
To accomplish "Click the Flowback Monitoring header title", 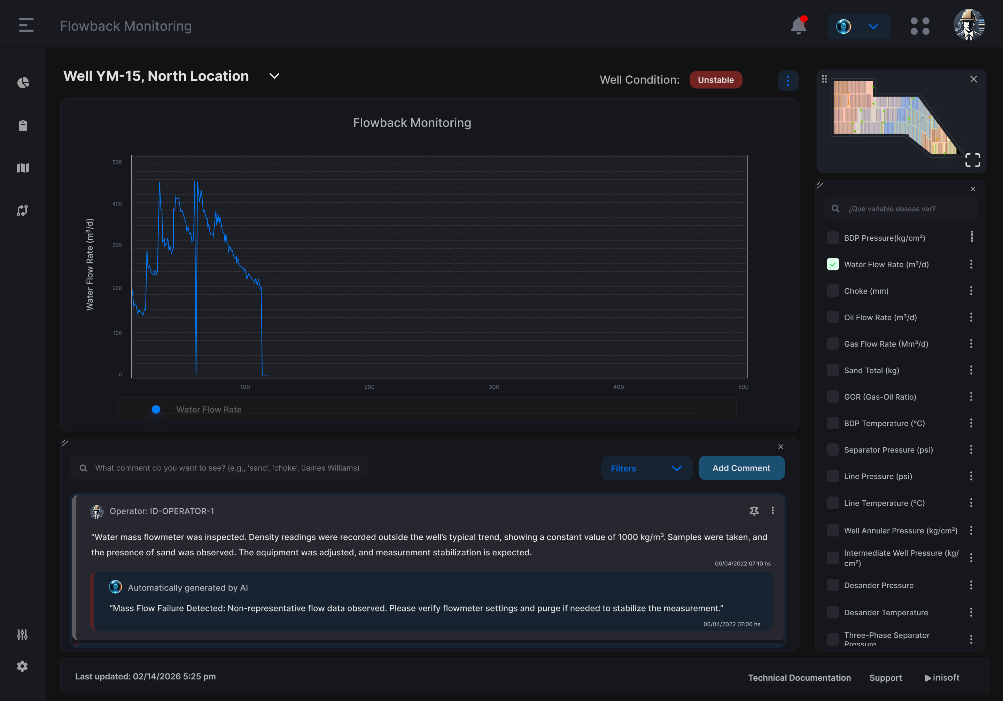I will [126, 26].
